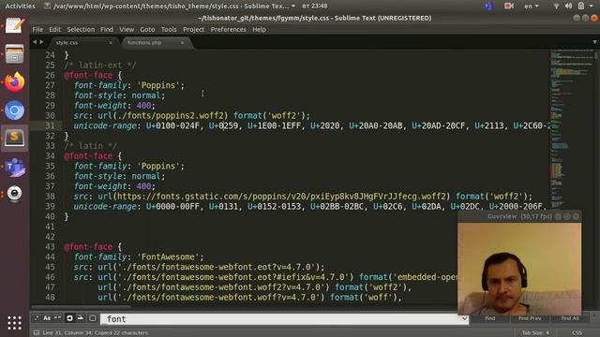The image size is (600, 337).
Task: Click the Find Prev button
Action: point(530,318)
